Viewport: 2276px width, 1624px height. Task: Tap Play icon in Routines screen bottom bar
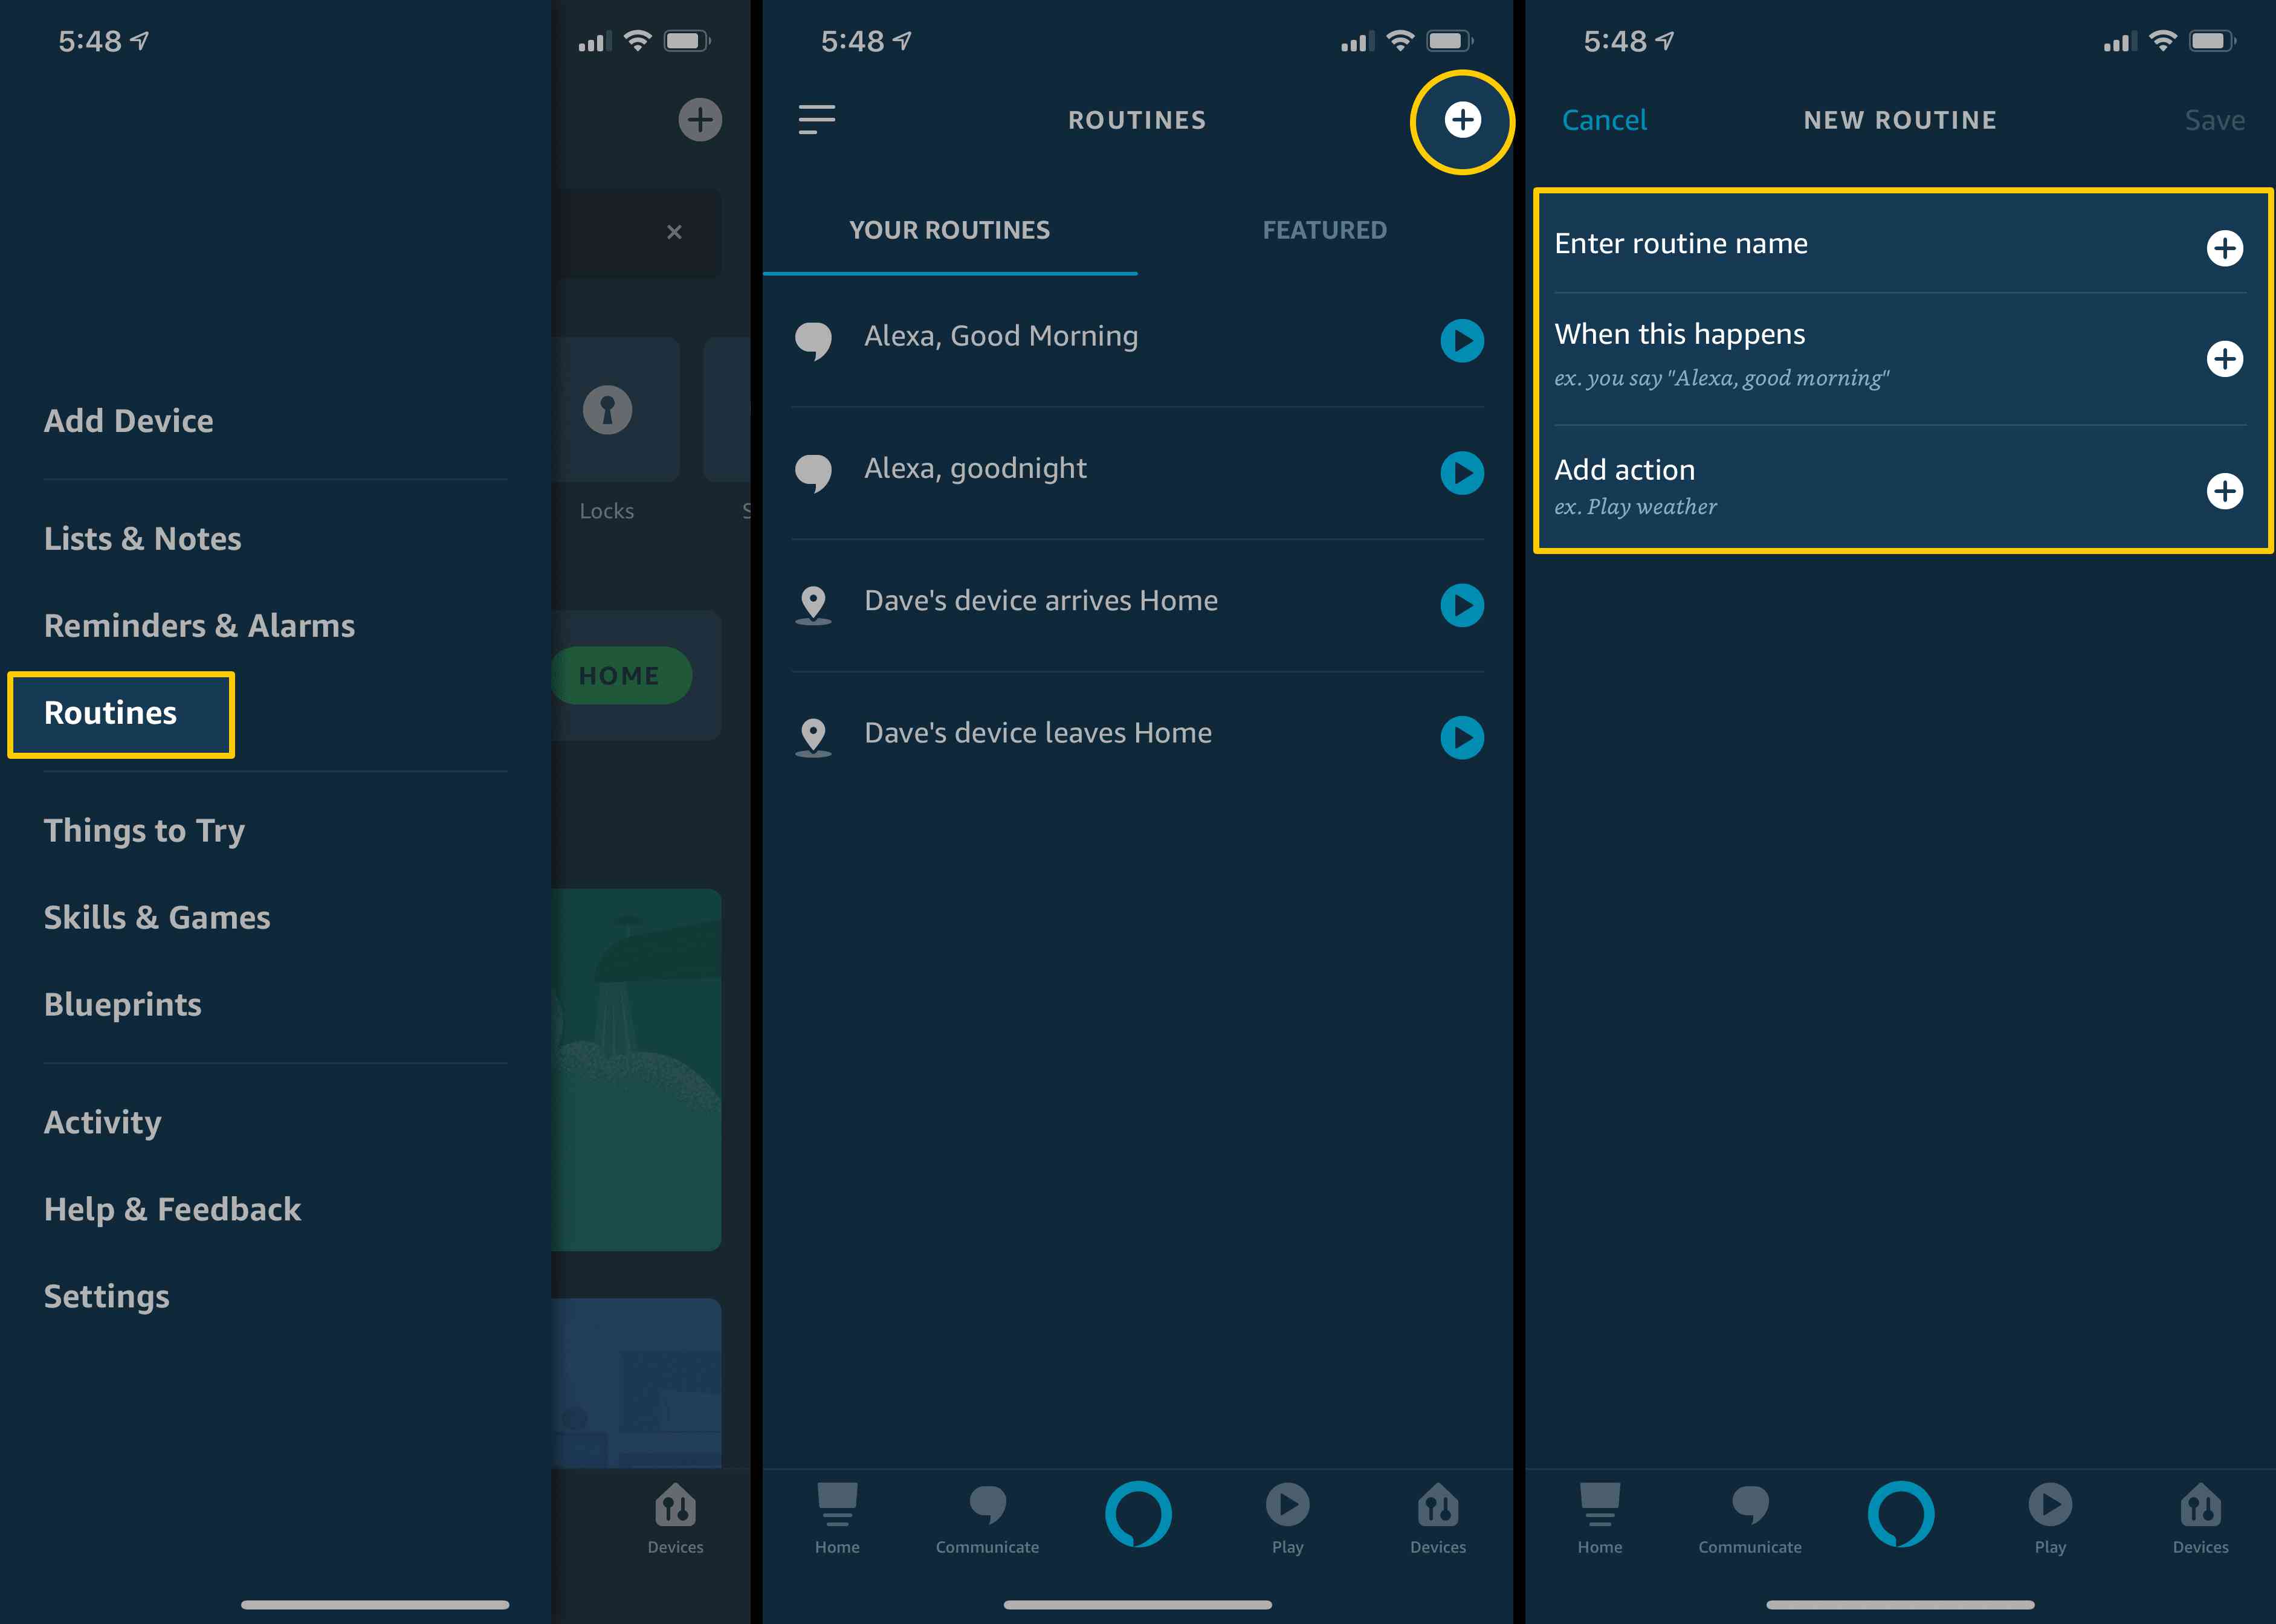(1287, 1519)
